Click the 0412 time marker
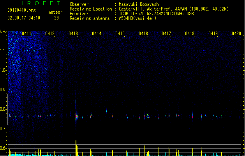The height and width of the screenshot is (156, 245). [x=50, y=34]
